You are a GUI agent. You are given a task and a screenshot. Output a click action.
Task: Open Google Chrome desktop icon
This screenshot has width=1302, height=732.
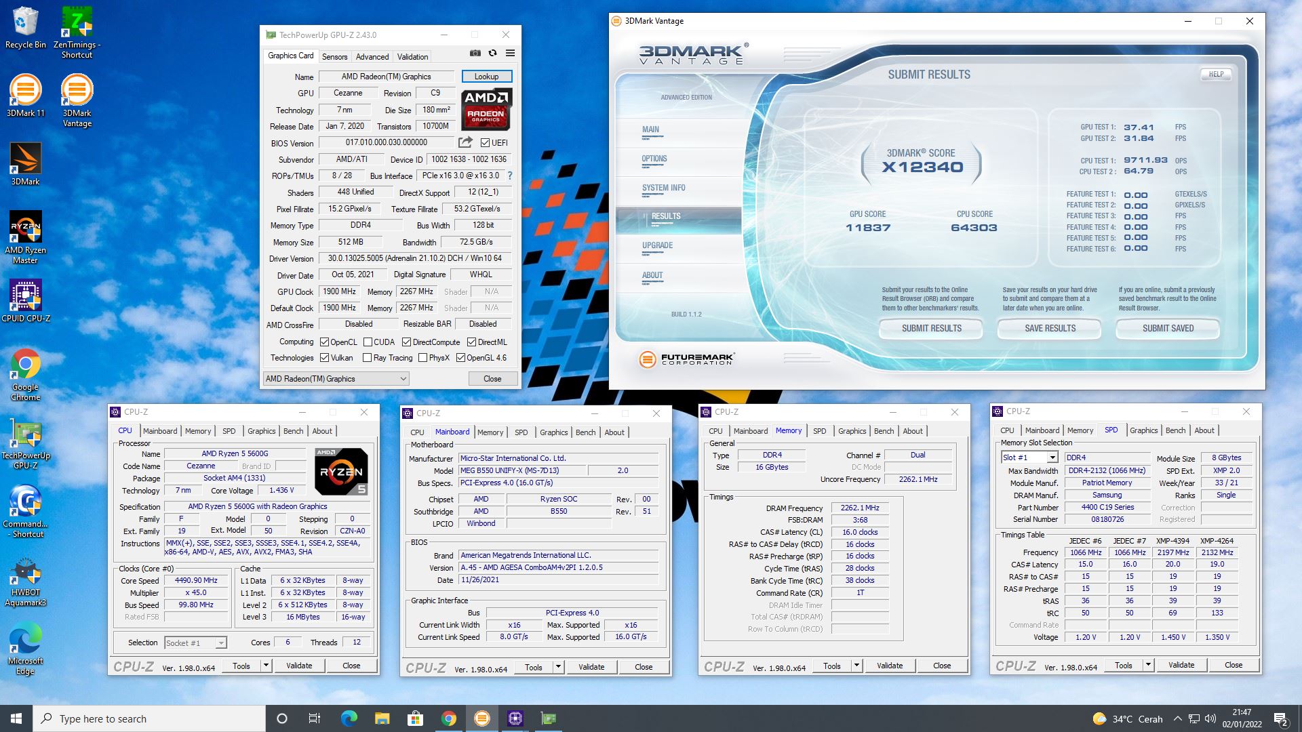[26, 374]
